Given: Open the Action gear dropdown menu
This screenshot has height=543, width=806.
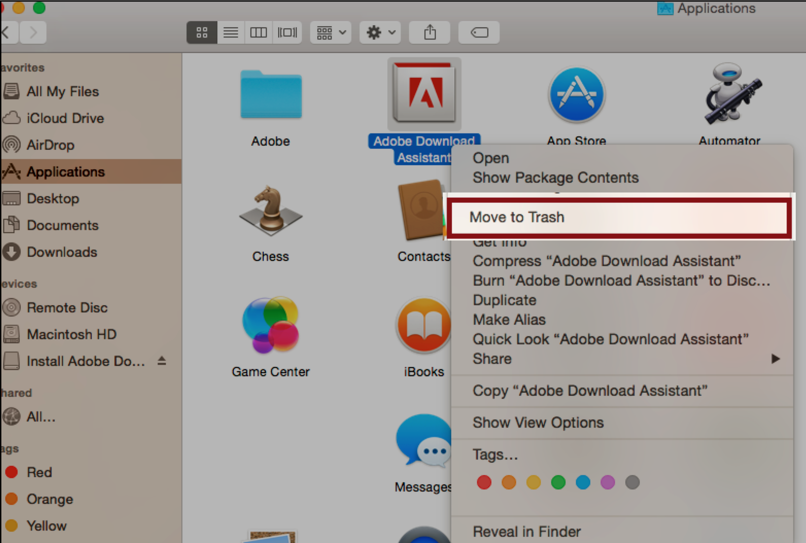Looking at the screenshot, I should (x=381, y=33).
